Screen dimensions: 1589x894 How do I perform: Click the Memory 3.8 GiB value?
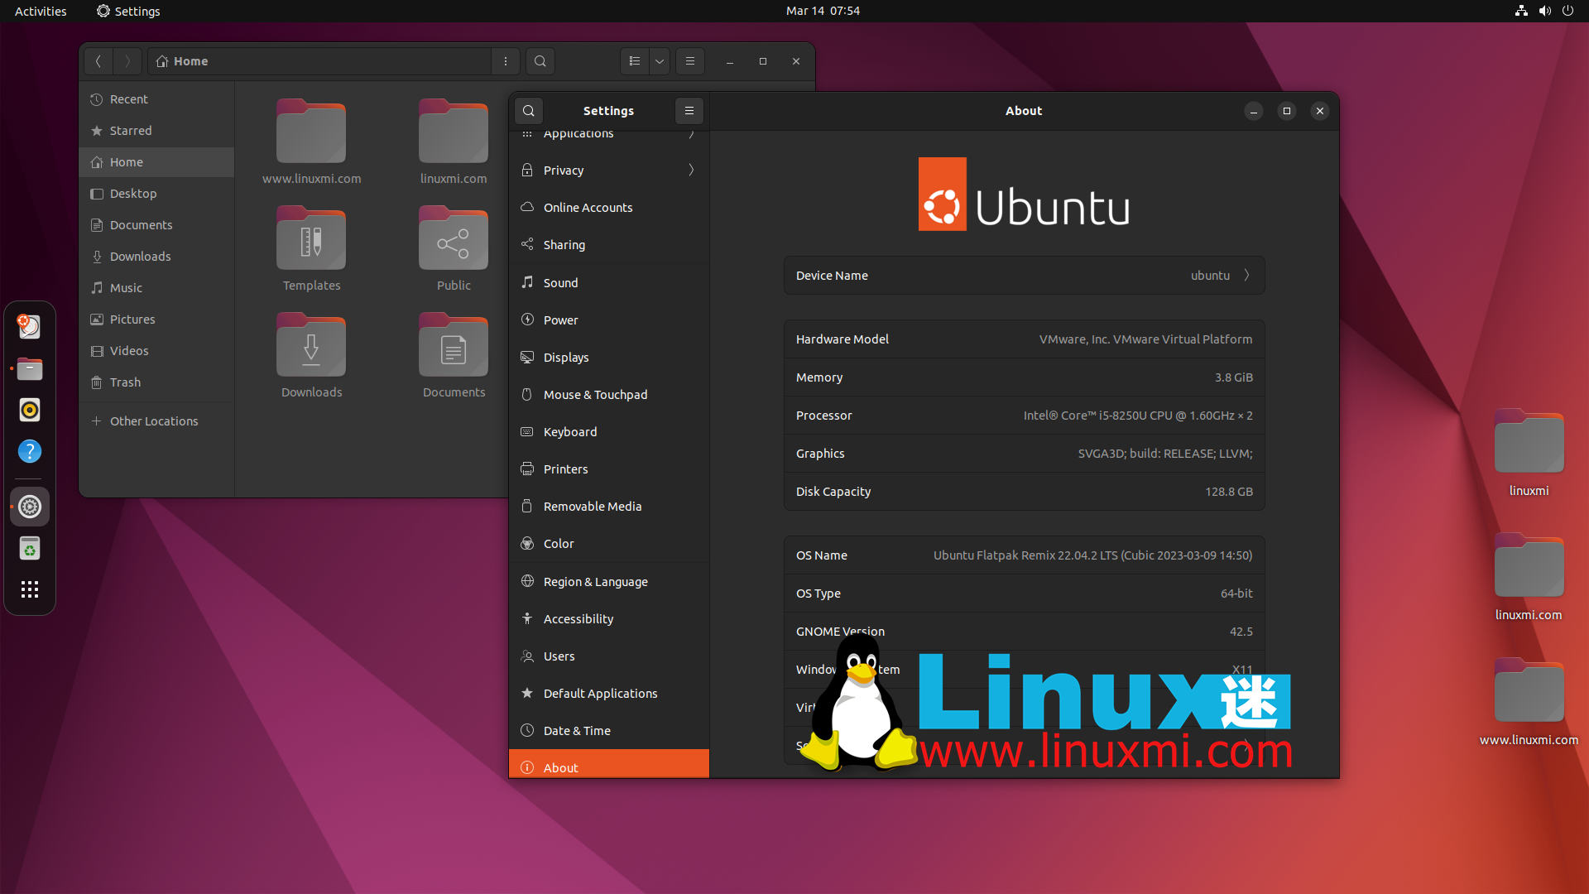1233,377
